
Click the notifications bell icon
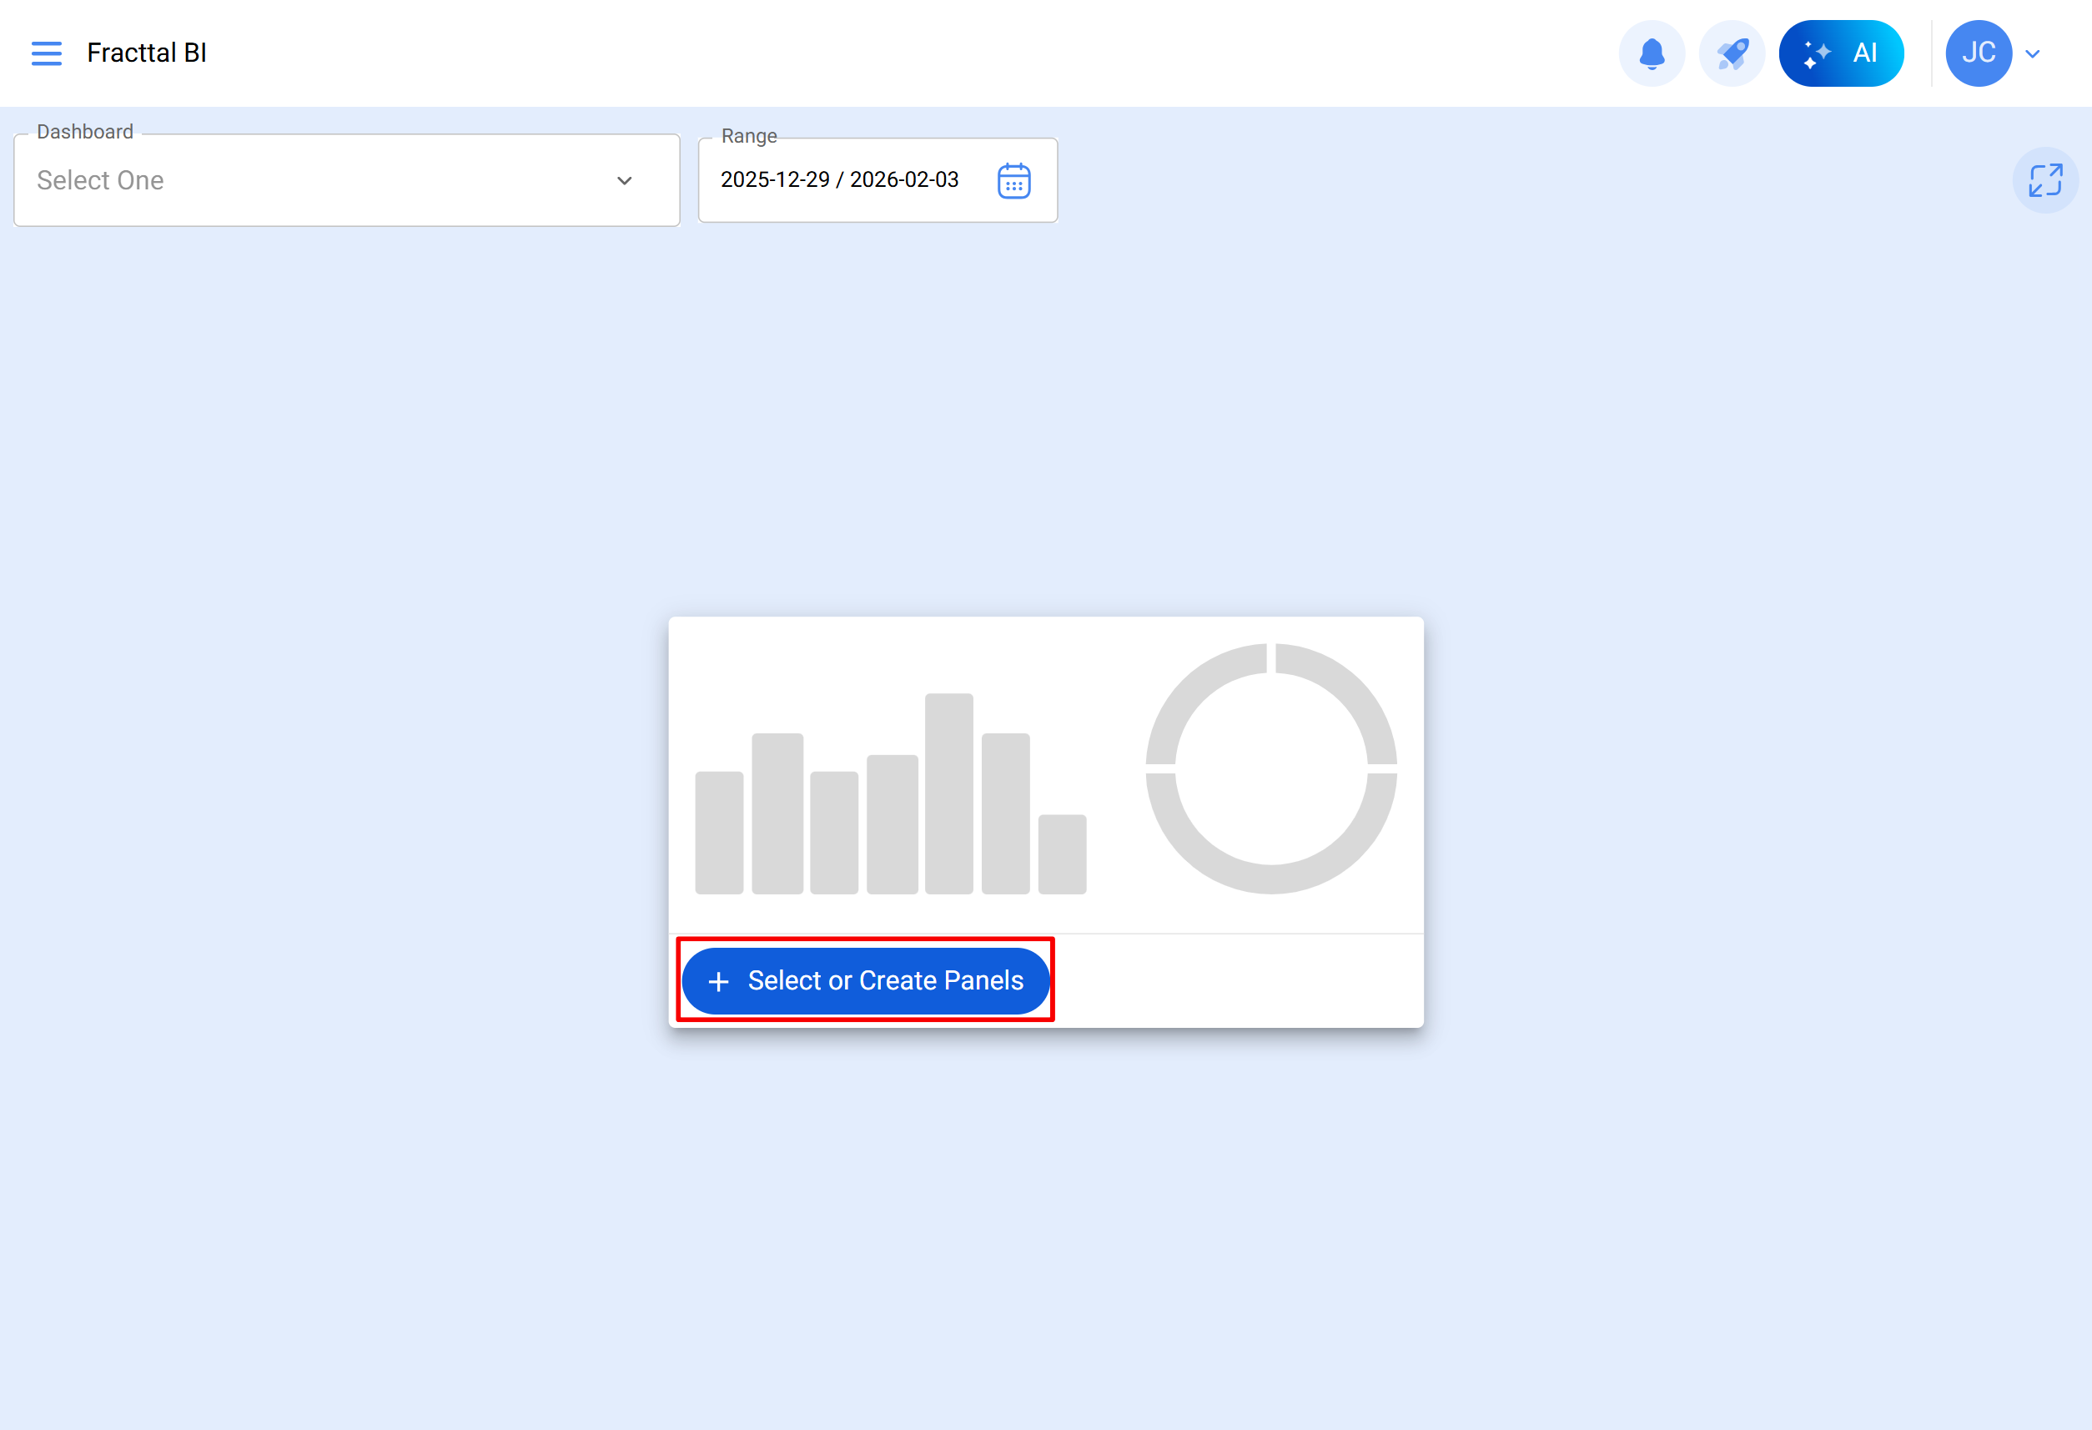1651,53
